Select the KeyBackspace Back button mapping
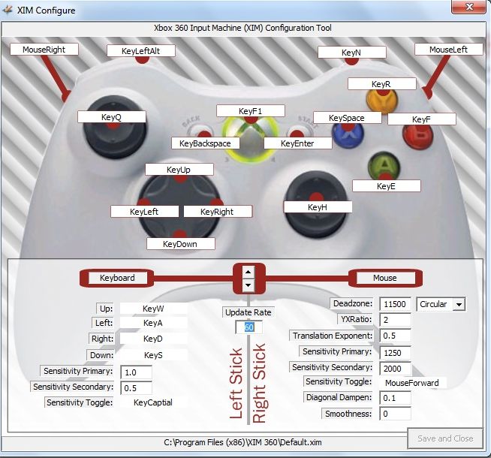This screenshot has height=458, width=491. click(x=206, y=143)
